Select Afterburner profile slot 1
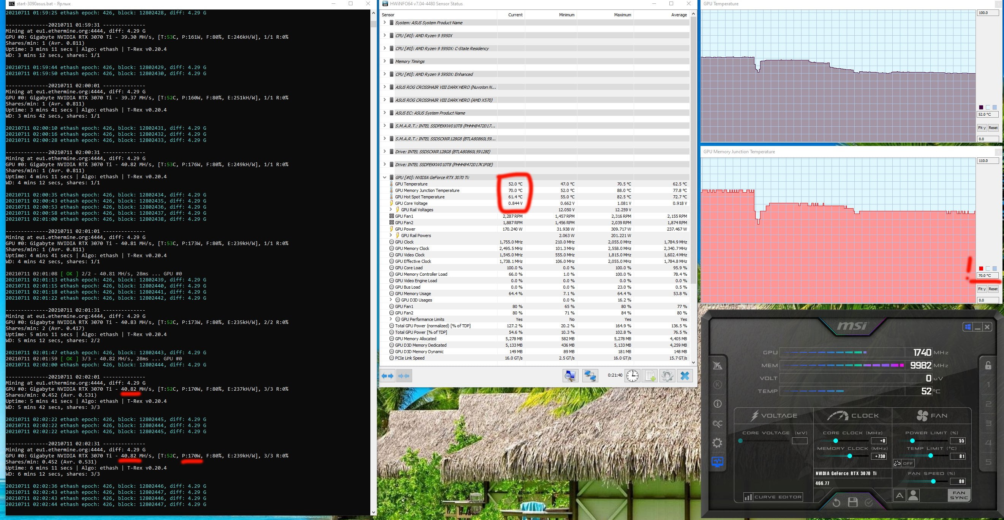This screenshot has height=520, width=1004. click(988, 385)
